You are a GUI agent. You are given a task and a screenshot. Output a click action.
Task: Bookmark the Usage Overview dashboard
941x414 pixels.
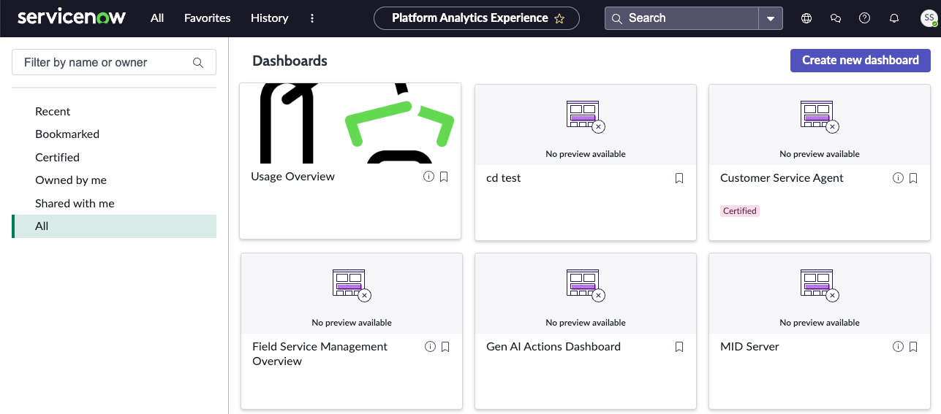pyautogui.click(x=444, y=177)
